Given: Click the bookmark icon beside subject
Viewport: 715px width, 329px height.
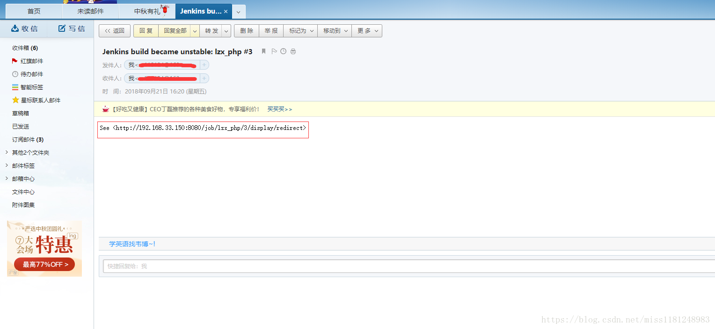Looking at the screenshot, I should [x=263, y=51].
